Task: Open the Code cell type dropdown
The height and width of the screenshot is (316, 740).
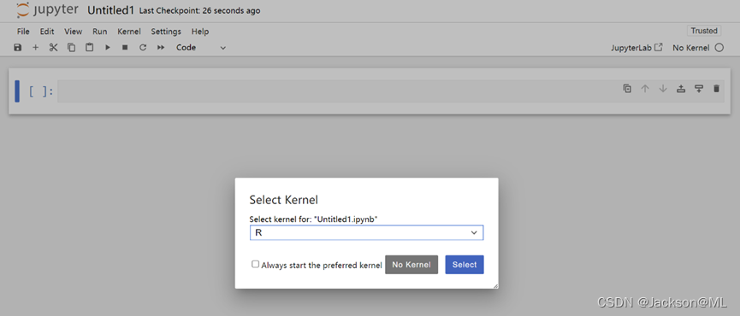Action: tap(201, 48)
